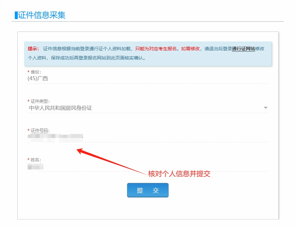Click the 证件类型 field label
This screenshot has width=296, height=227.
coord(40,101)
